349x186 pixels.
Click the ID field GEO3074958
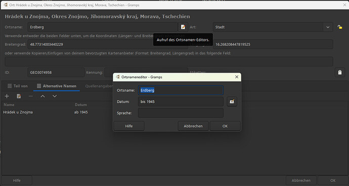[x=56, y=73]
